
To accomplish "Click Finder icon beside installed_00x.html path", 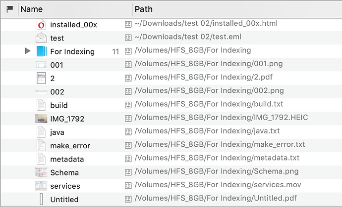I will [x=128, y=23].
